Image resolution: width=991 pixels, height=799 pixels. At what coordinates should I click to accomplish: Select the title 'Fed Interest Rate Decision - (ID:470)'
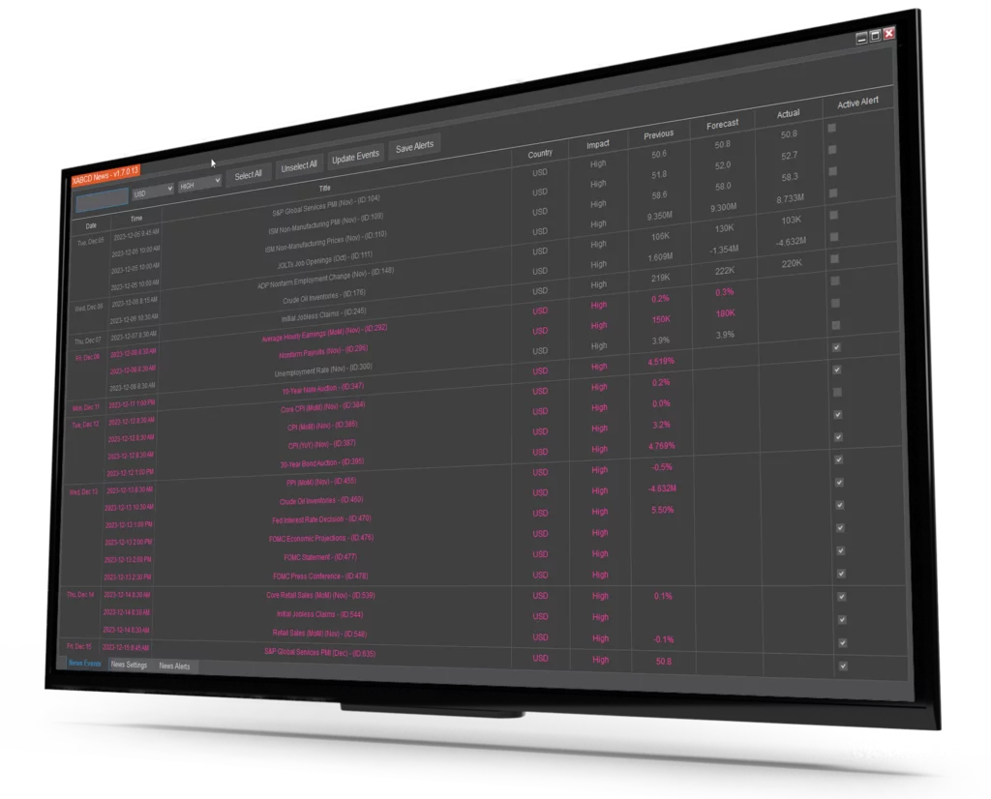click(x=321, y=519)
